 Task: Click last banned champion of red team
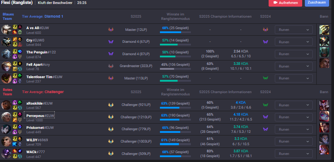[x=324, y=150]
